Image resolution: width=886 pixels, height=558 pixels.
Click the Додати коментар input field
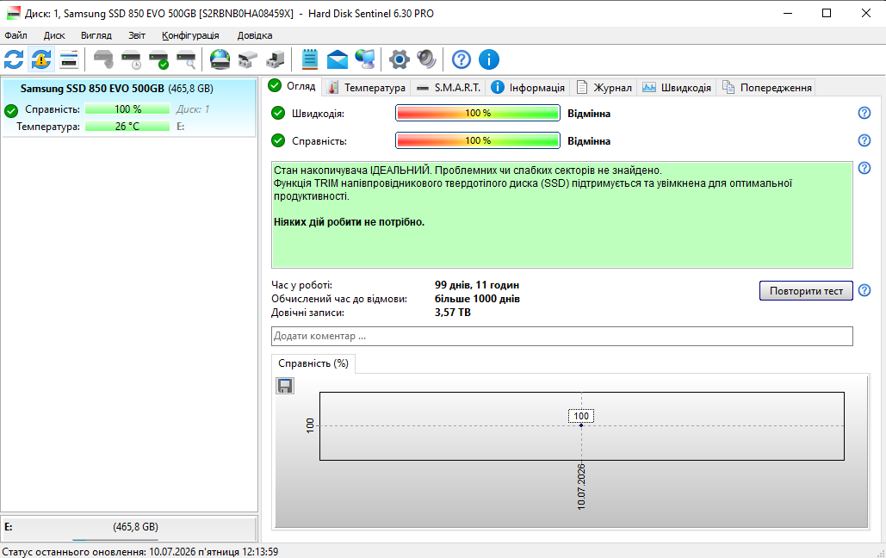pos(561,336)
